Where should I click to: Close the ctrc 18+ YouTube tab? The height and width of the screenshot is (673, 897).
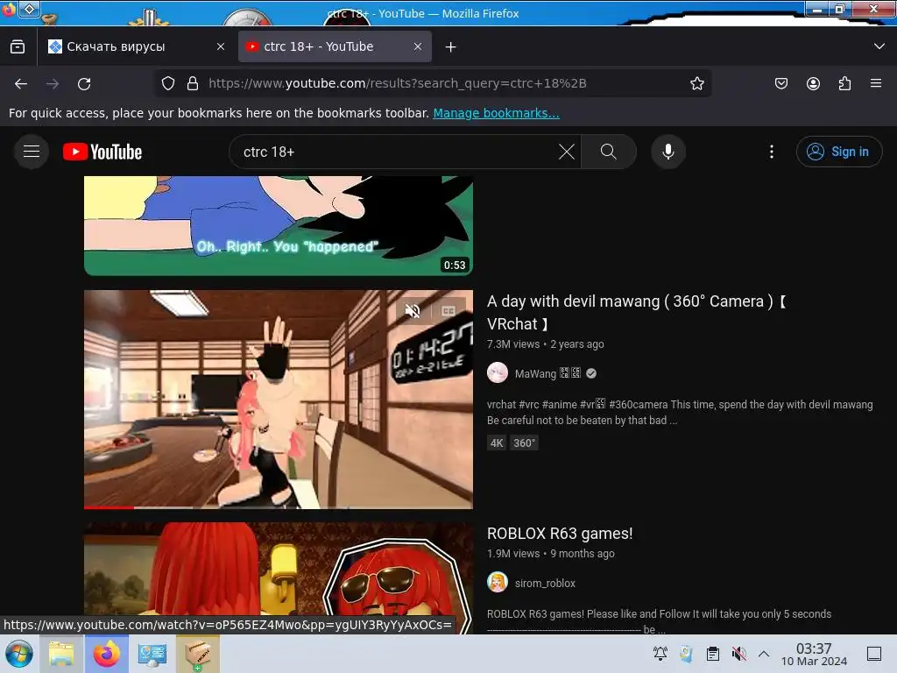tap(418, 47)
